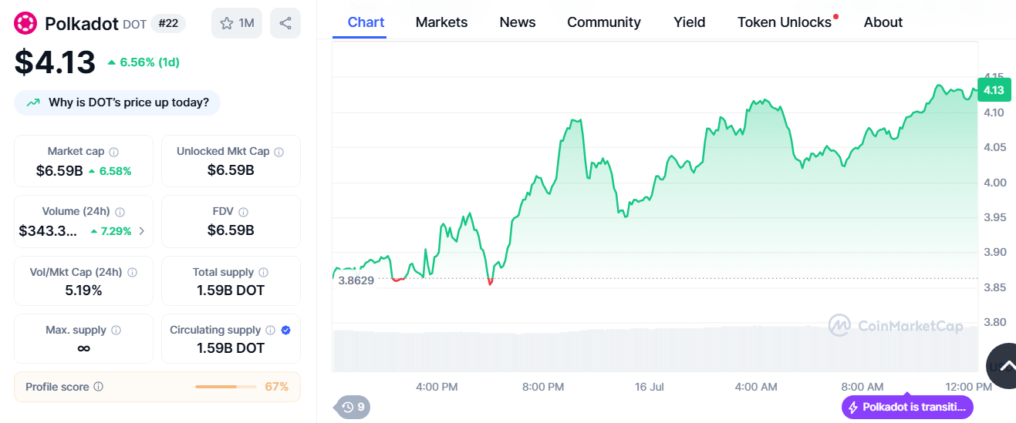Click the info icon beside Total supply
Screen dimensions: 1016x423
pyautogui.click(x=264, y=273)
